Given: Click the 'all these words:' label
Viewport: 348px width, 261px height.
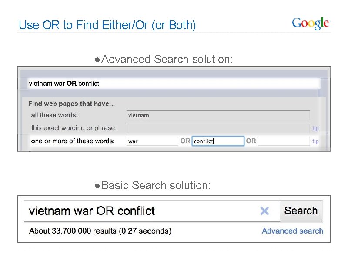Looking at the screenshot, I should pos(54,115).
